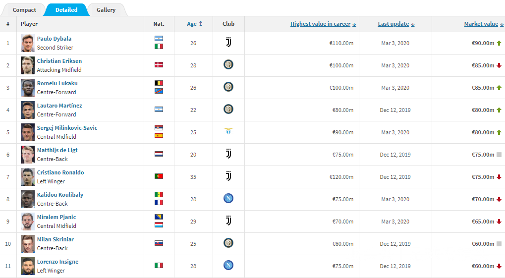Click the red down arrow next to Ronaldo's market value

(x=499, y=177)
